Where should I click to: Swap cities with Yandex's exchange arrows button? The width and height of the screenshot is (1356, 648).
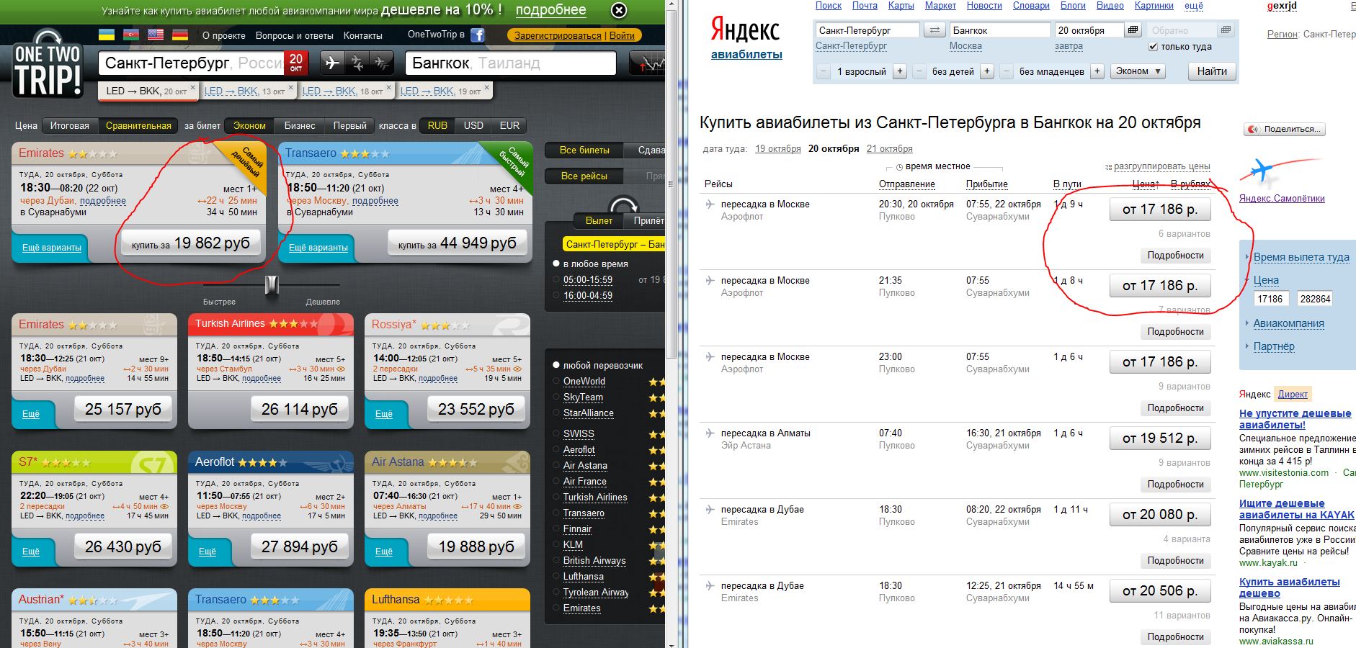[935, 30]
